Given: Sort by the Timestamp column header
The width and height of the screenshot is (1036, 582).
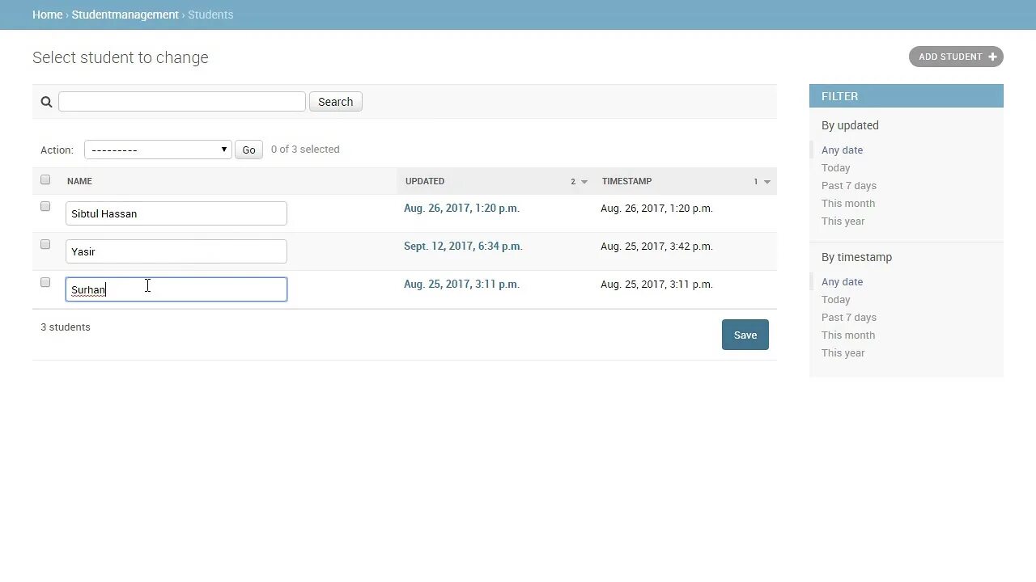Looking at the screenshot, I should tap(626, 181).
